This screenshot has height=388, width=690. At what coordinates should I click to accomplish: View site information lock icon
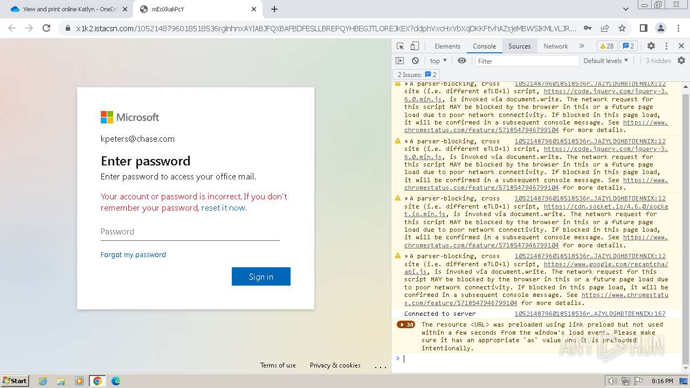68,28
